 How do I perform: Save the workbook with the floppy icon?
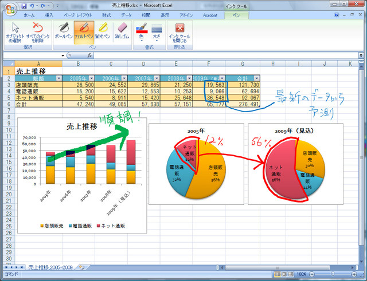[24, 6]
